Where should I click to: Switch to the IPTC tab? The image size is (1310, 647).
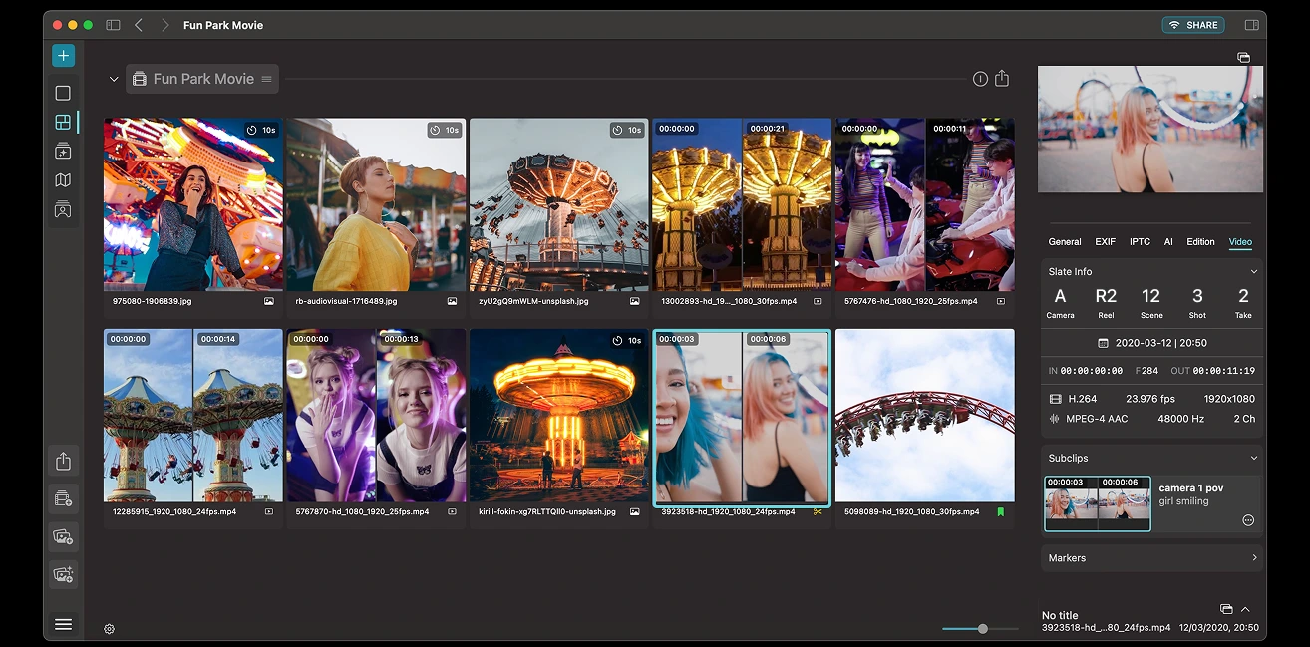(1140, 242)
